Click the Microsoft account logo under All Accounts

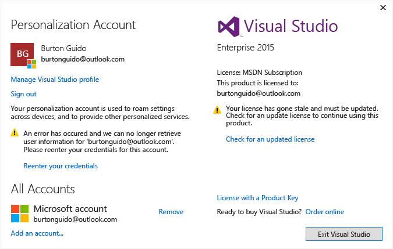pos(20,214)
